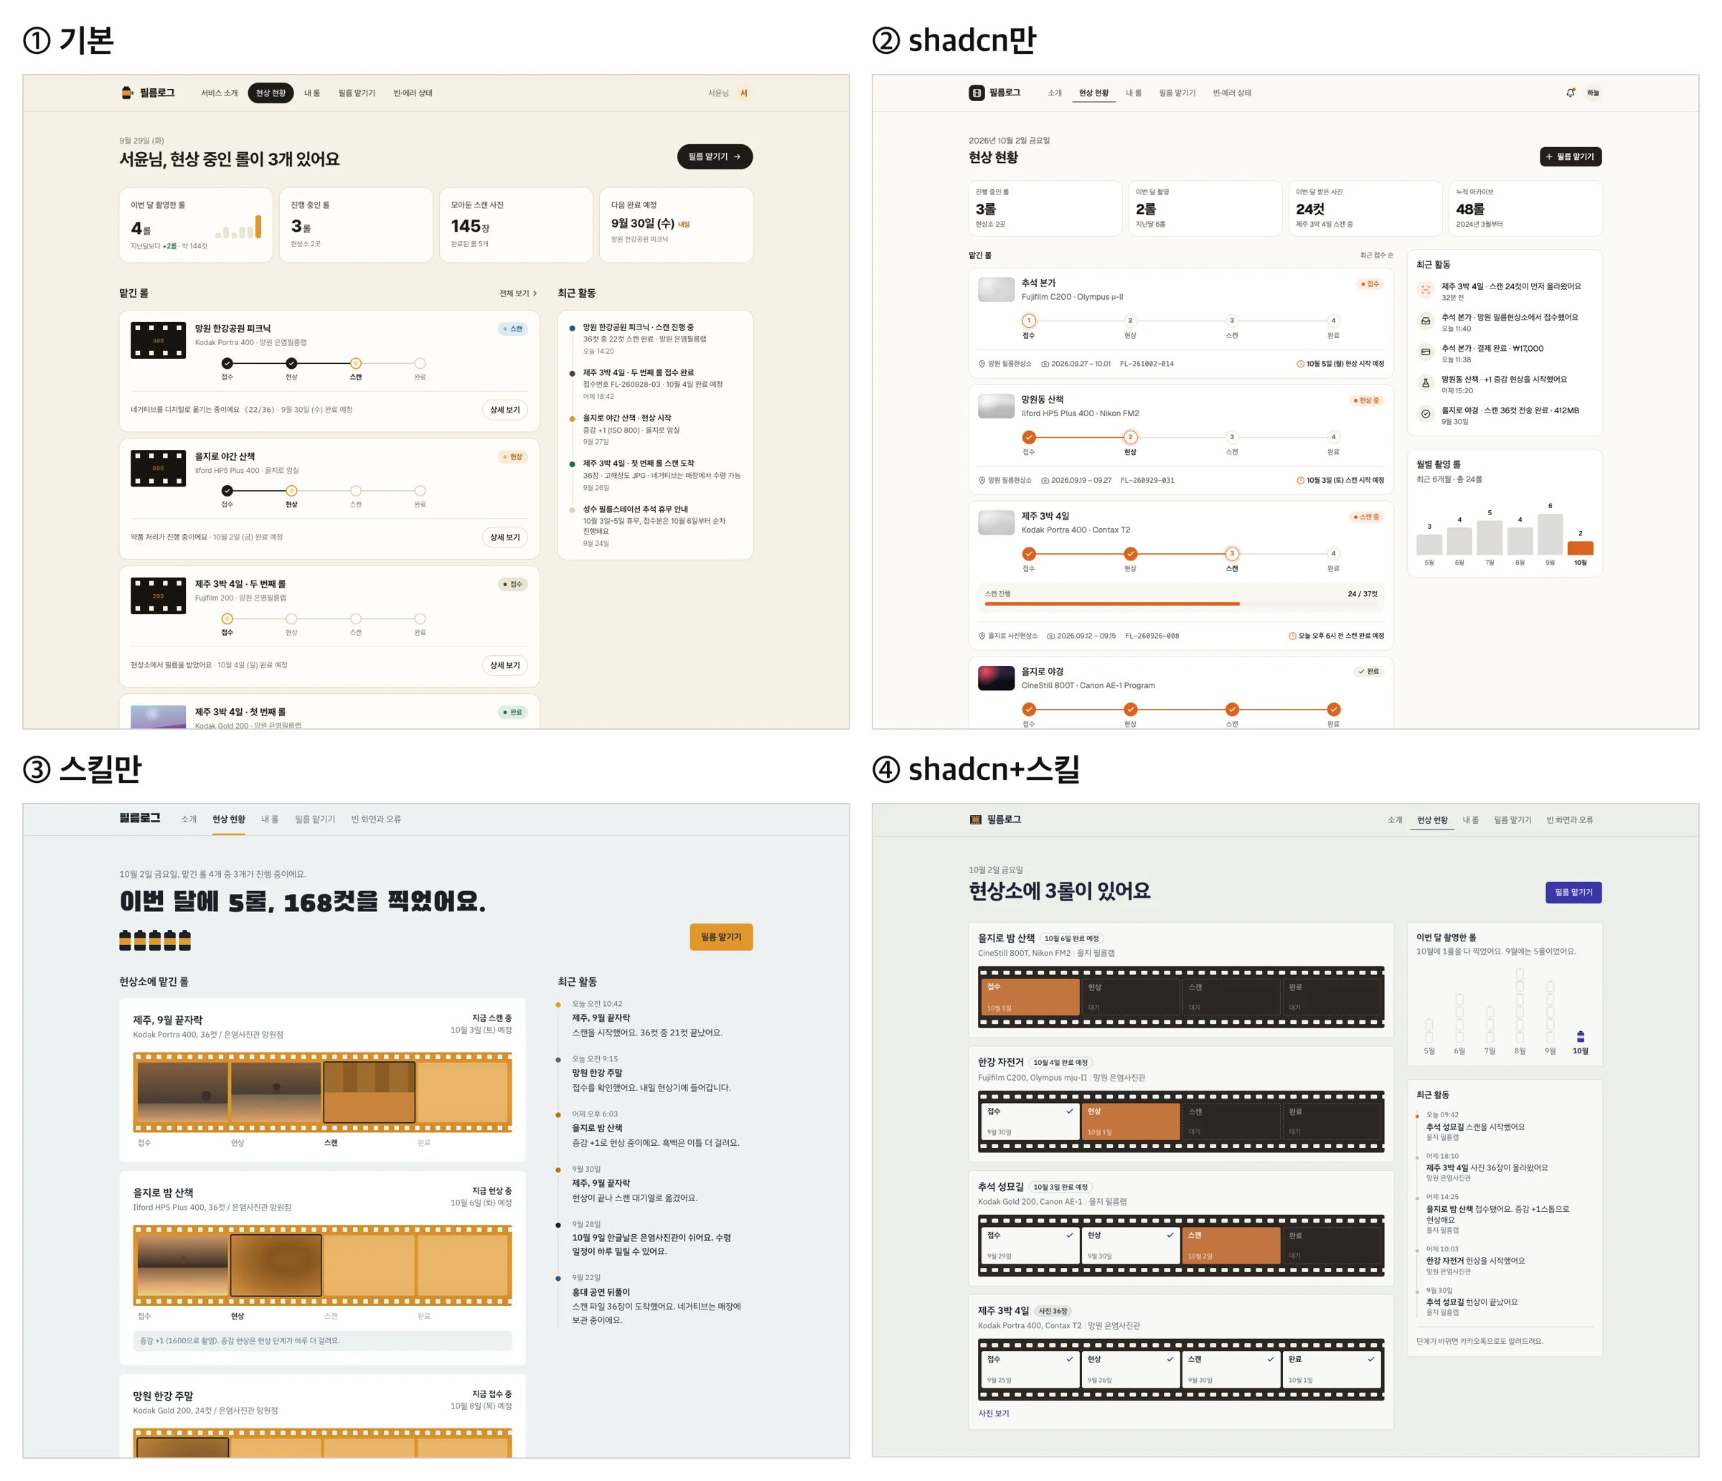Image resolution: width=1722 pixels, height=1481 pixels.
Task: Click the orange 접수 film cell on 을지로 밤 산책, panel ④
Action: click(x=1030, y=997)
